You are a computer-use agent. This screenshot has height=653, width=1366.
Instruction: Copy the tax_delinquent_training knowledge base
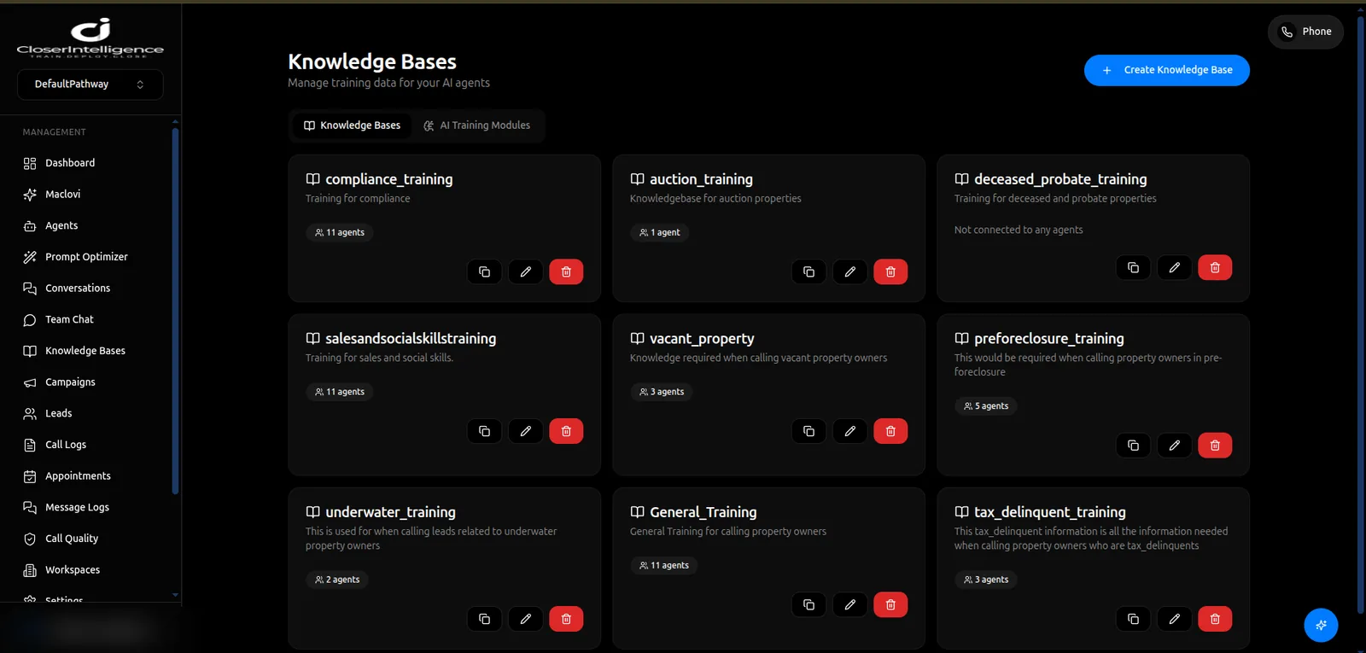tap(1133, 619)
